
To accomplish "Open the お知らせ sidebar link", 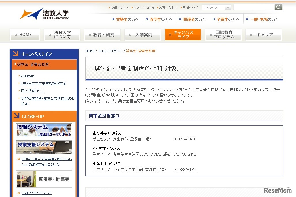I will point(27,75).
